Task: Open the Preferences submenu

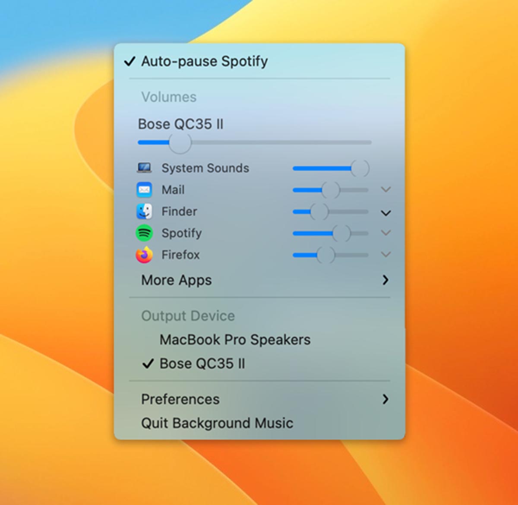Action: (259, 399)
